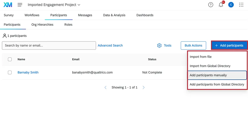Open the notifications bell
Viewport: 248px width, 124px height.
221,5
